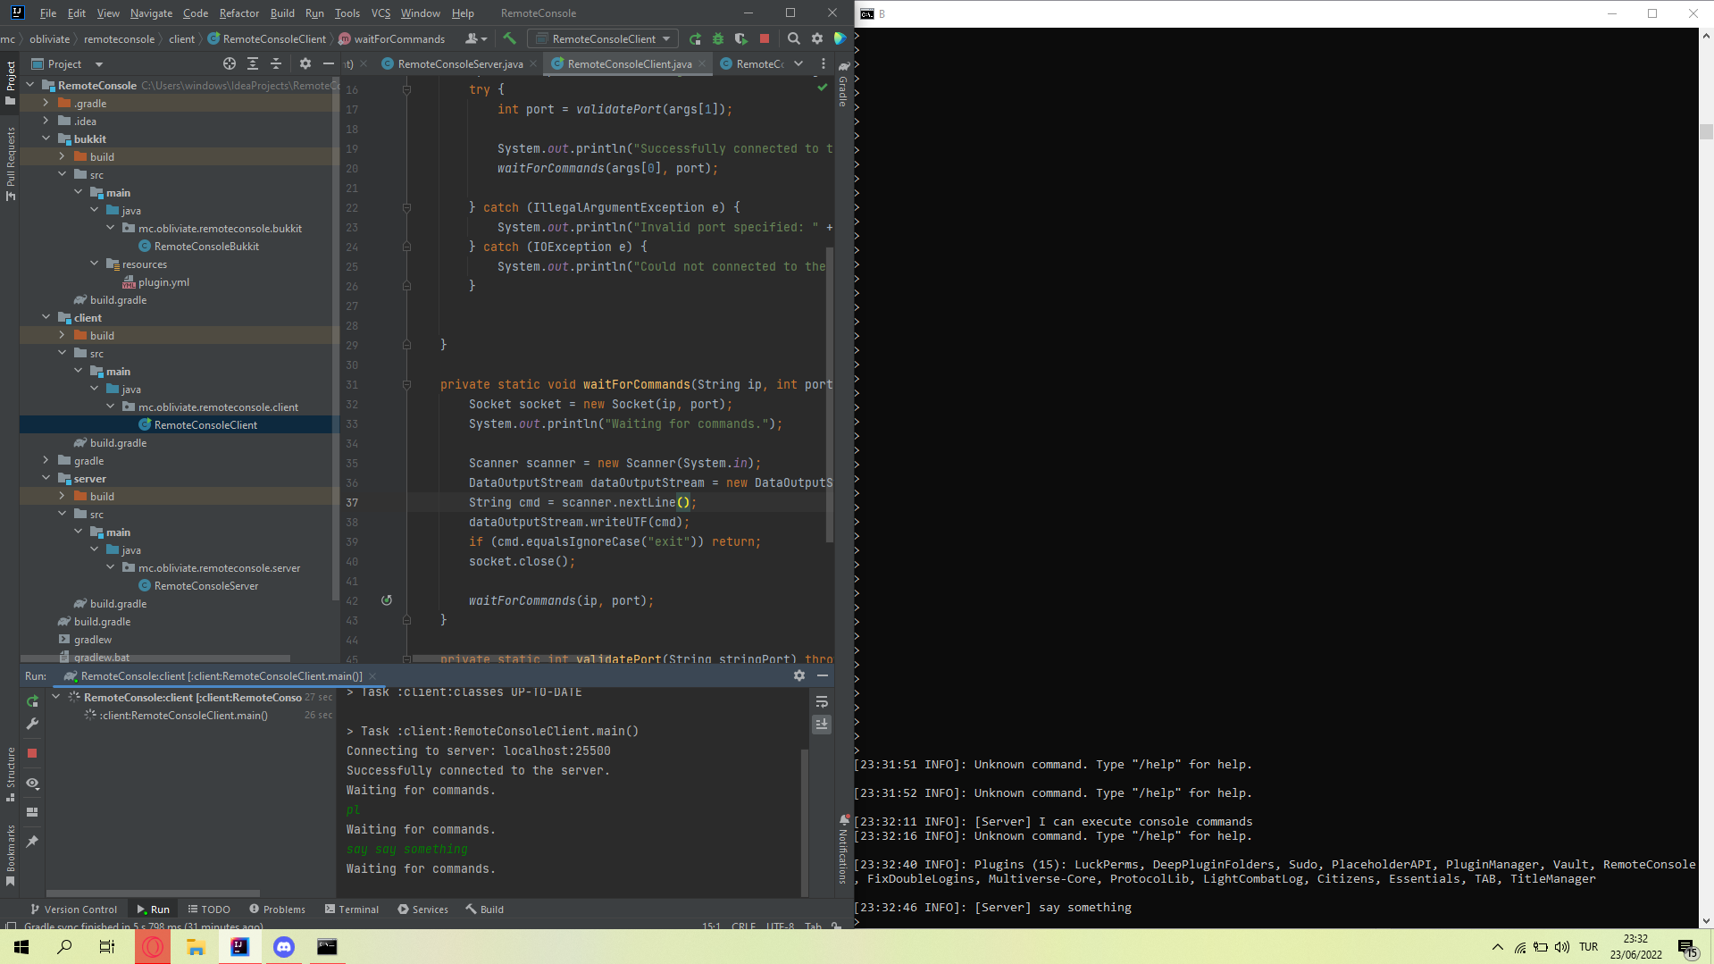This screenshot has height=964, width=1714.
Task: Toggle layout icon in Run panel sidebar
Action: point(32,812)
